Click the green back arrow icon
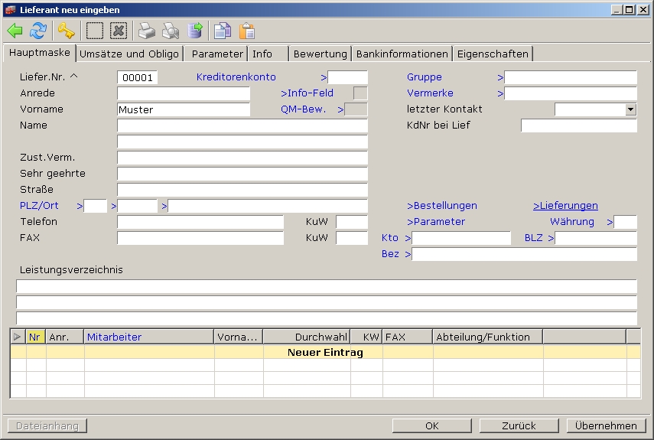The image size is (654, 440). pos(15,31)
